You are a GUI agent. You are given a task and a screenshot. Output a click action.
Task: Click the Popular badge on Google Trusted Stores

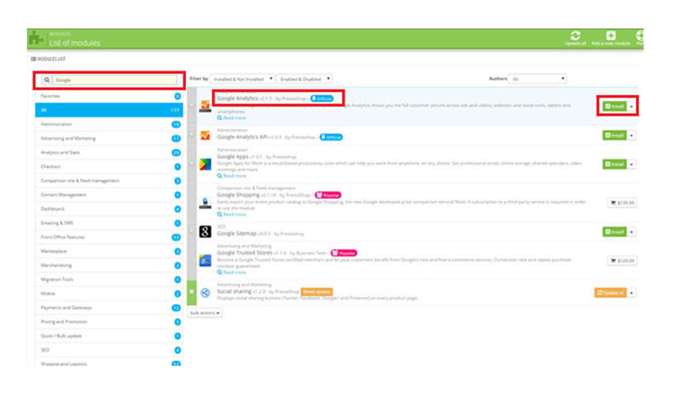point(344,253)
